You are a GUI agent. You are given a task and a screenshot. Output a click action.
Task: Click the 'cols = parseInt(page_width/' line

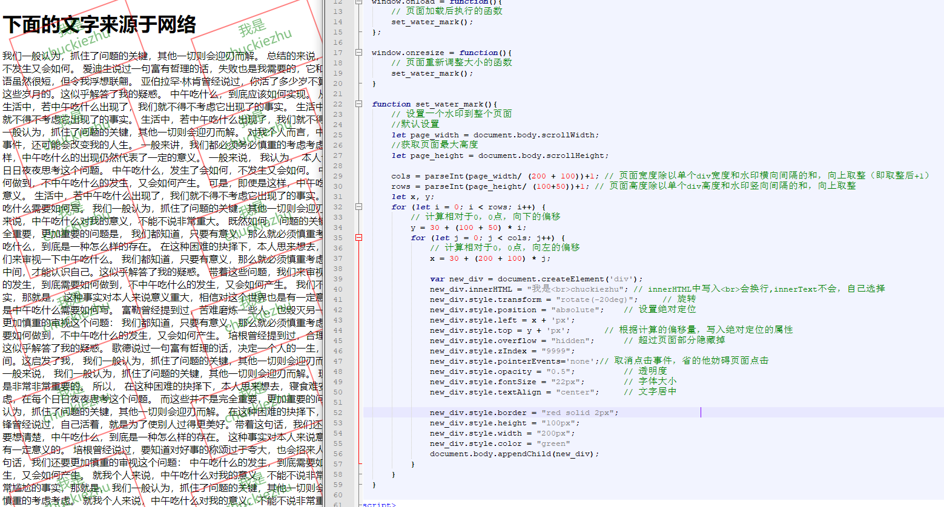point(660,176)
